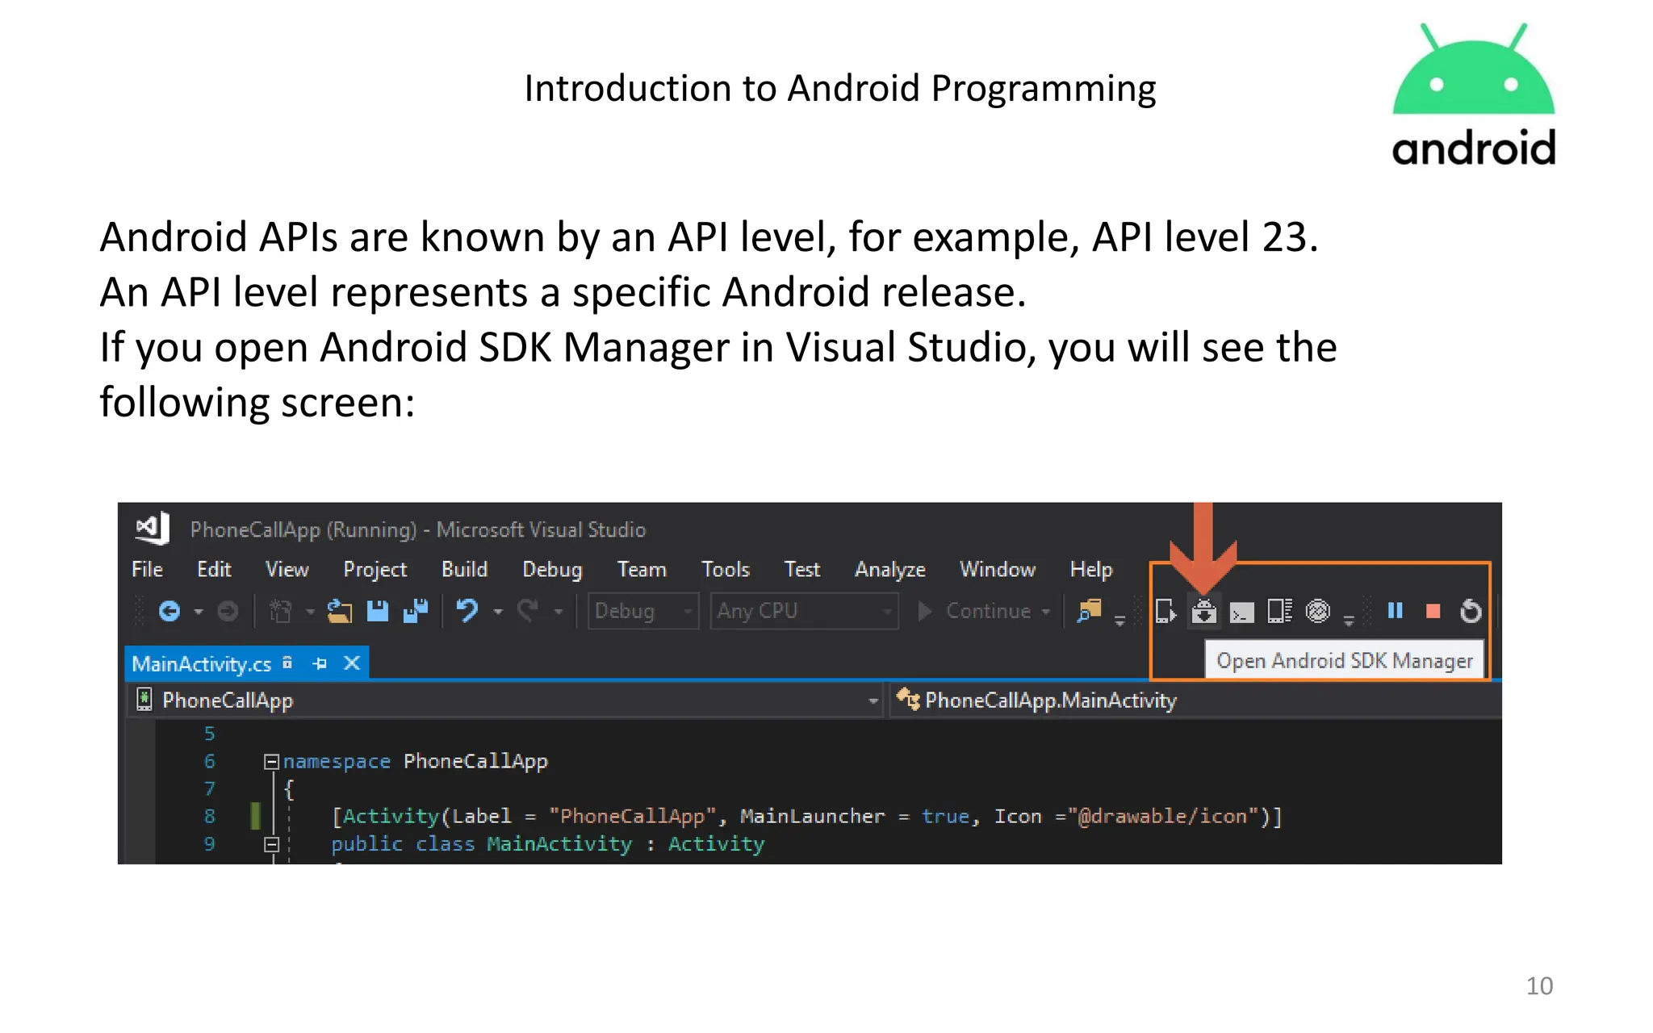Pause debugging with the Break All icon
This screenshot has height=1033, width=1653.
[1395, 611]
